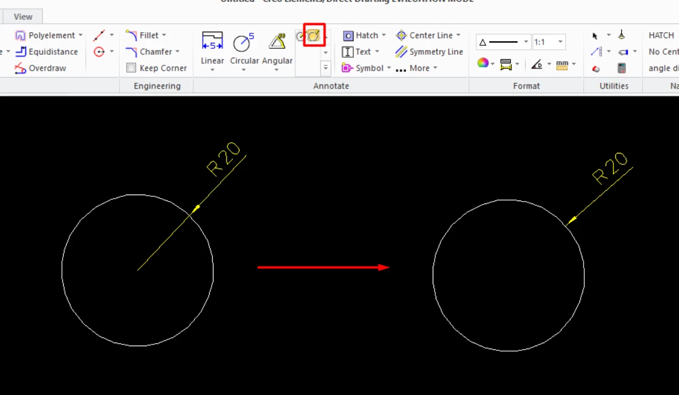Viewport: 679px width, 395px height.
Task: Toggle the Keep Corner checkbox
Action: coord(131,68)
